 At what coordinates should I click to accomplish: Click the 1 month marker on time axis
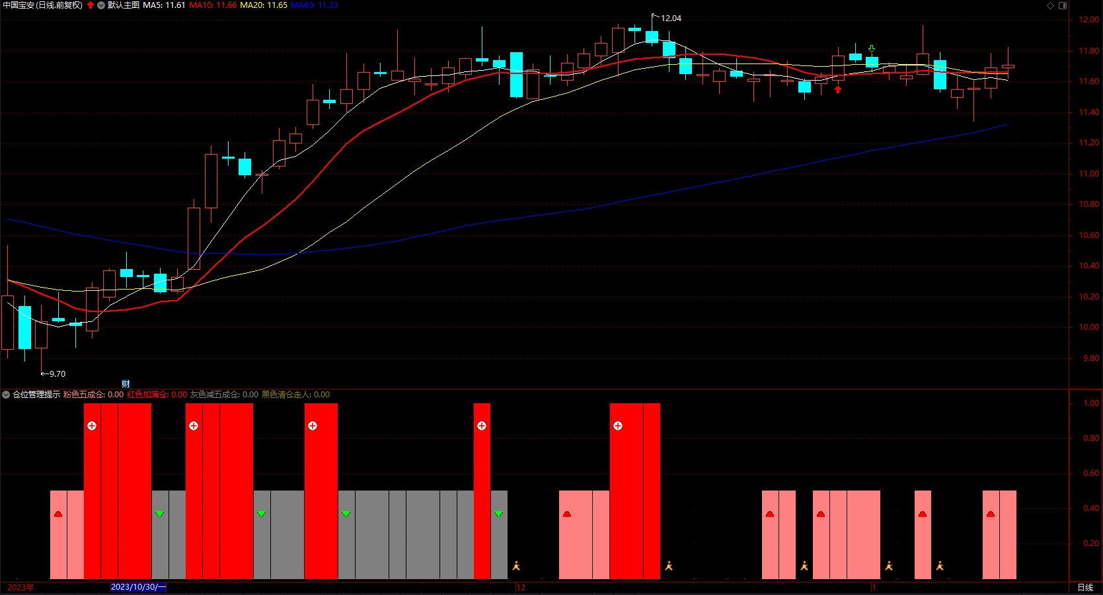874,588
